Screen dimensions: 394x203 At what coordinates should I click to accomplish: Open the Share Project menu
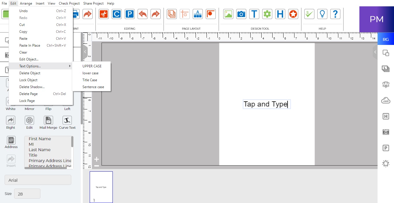(93, 3)
